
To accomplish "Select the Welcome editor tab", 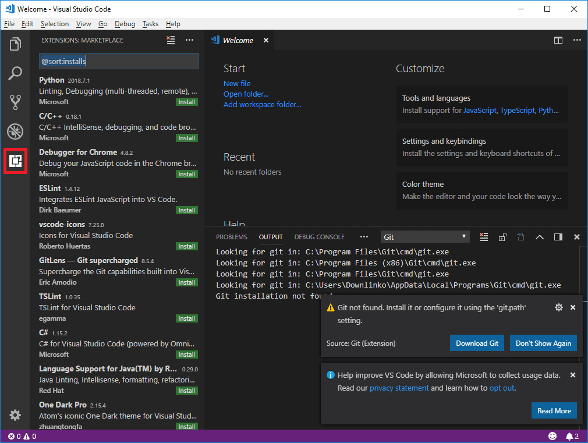I will pyautogui.click(x=238, y=40).
